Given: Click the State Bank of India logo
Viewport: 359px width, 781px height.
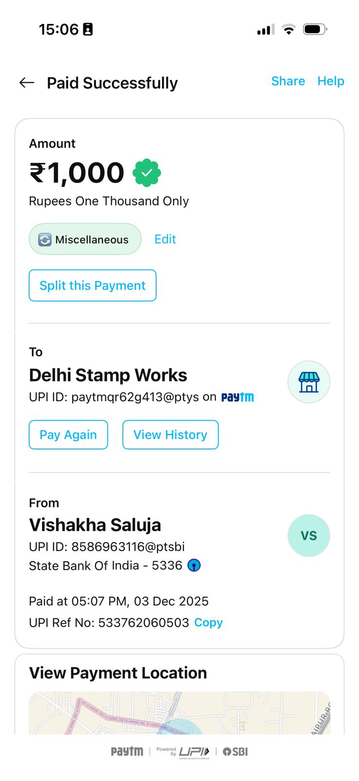Looking at the screenshot, I should 194,565.
